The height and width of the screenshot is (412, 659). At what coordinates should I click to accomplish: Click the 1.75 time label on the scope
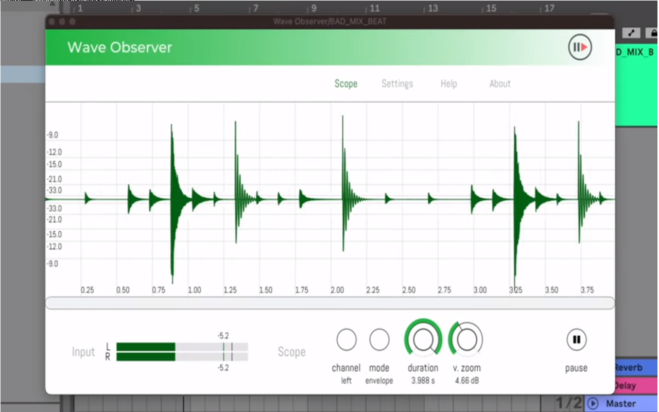click(x=302, y=290)
